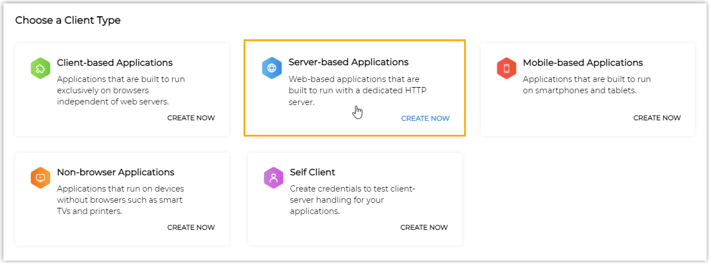Image resolution: width=710 pixels, height=264 pixels.
Task: Select the Self Client title
Action: click(x=312, y=172)
